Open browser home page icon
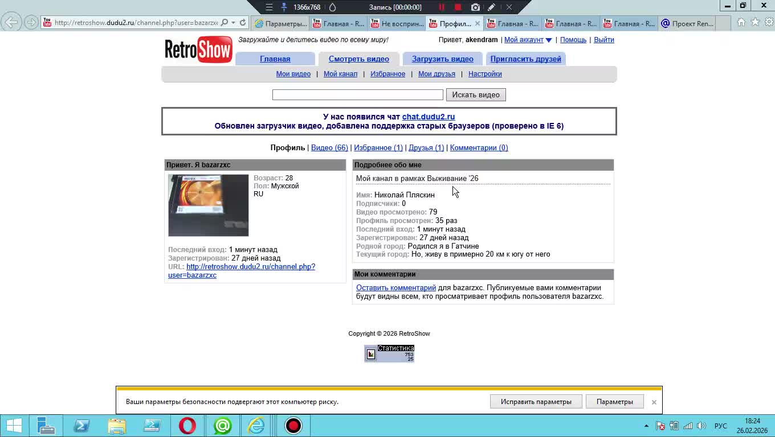 [x=741, y=23]
